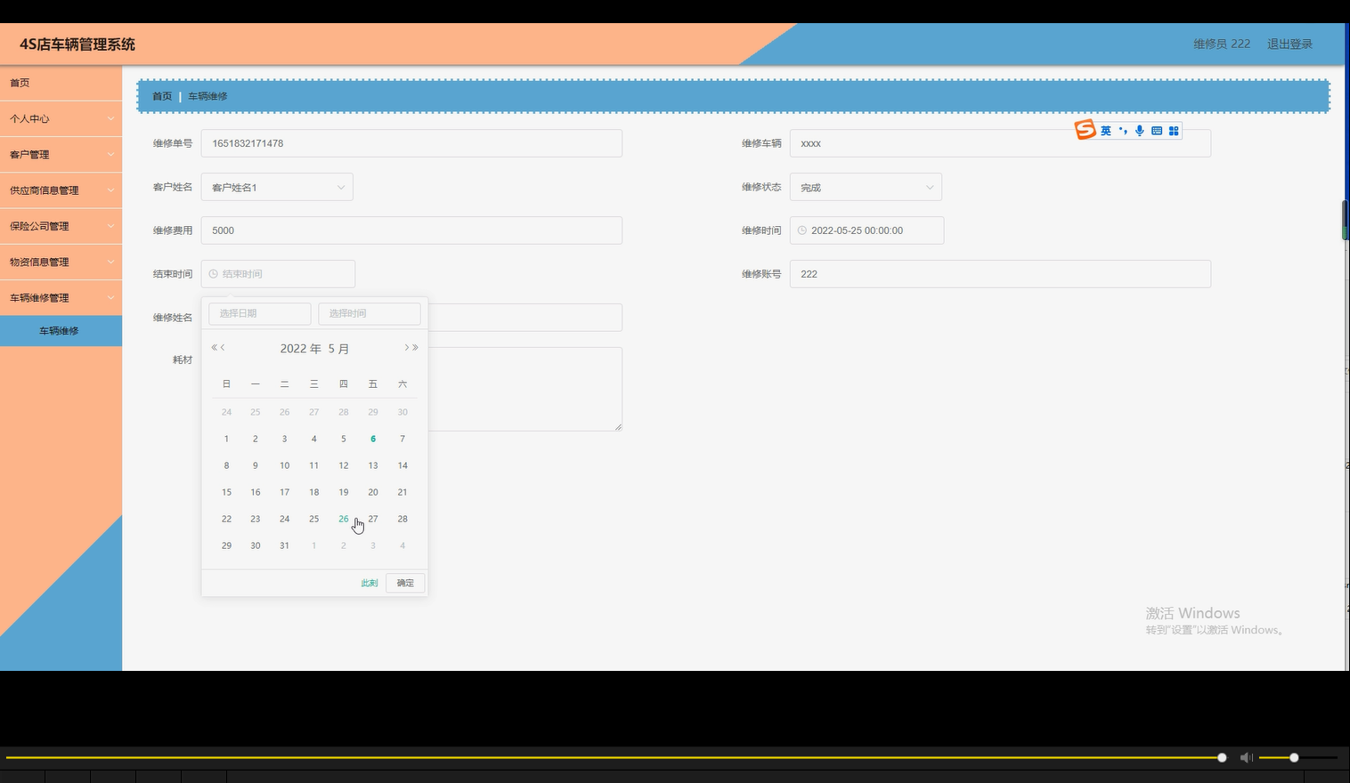
Task: Select today's date May 6 in the calendar
Action: 373,439
